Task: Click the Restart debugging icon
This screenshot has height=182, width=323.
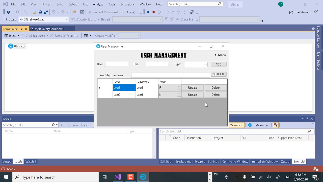Action: 159,12
